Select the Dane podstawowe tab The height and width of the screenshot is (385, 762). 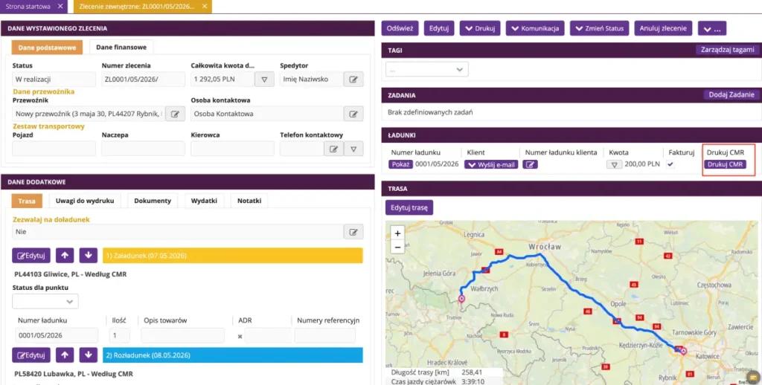tap(47, 47)
